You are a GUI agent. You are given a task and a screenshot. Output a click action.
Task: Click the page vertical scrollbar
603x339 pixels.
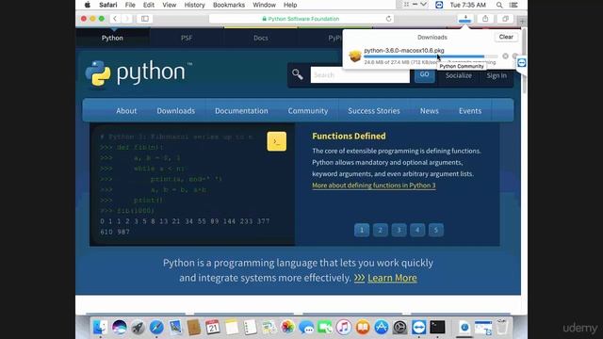pyautogui.click(x=524, y=61)
